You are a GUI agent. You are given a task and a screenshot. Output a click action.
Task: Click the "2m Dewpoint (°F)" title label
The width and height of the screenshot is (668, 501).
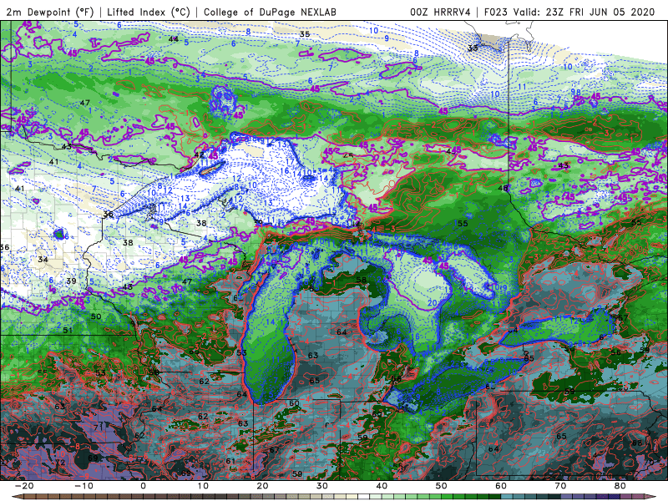(x=50, y=12)
